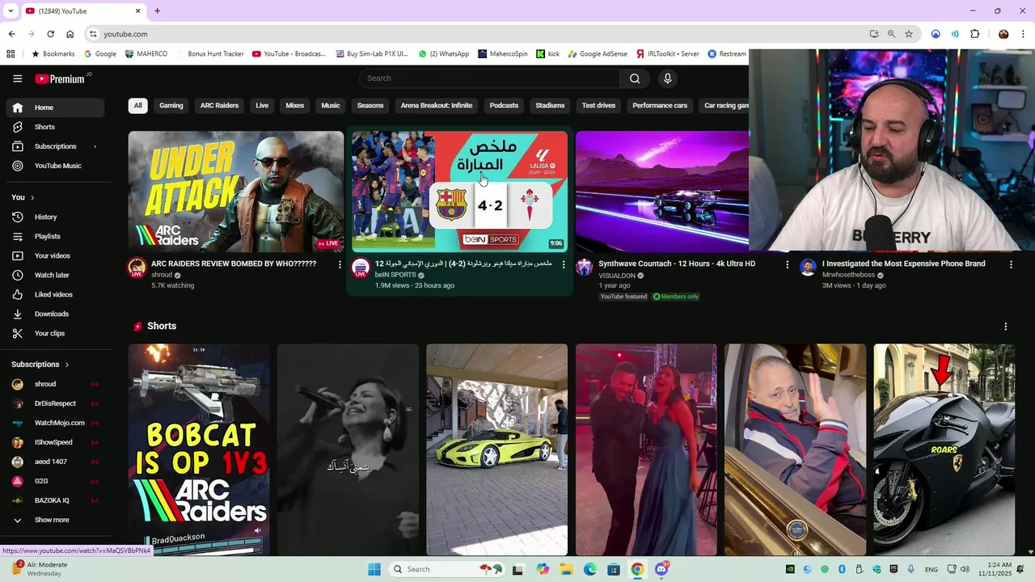Open Your videos in the sidebar

coord(56,255)
